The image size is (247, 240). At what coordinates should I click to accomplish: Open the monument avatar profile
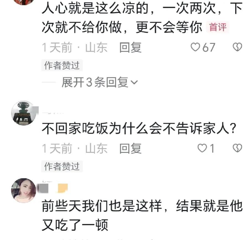pyautogui.click(x=24, y=113)
